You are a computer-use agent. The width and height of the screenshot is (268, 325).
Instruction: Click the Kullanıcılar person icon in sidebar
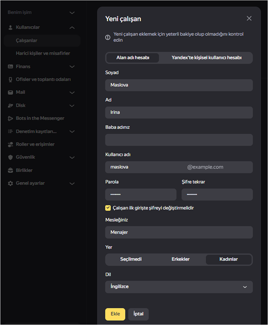11,27
